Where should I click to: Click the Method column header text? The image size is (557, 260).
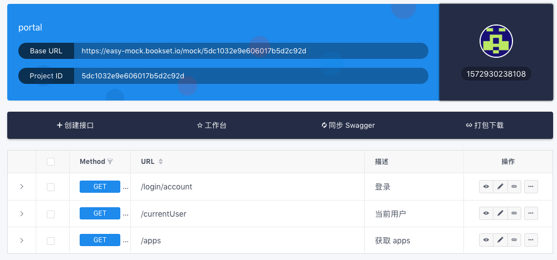pyautogui.click(x=92, y=162)
